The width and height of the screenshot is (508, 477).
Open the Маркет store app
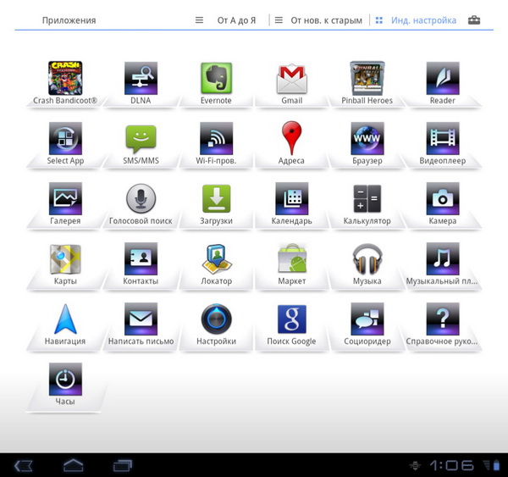click(291, 260)
